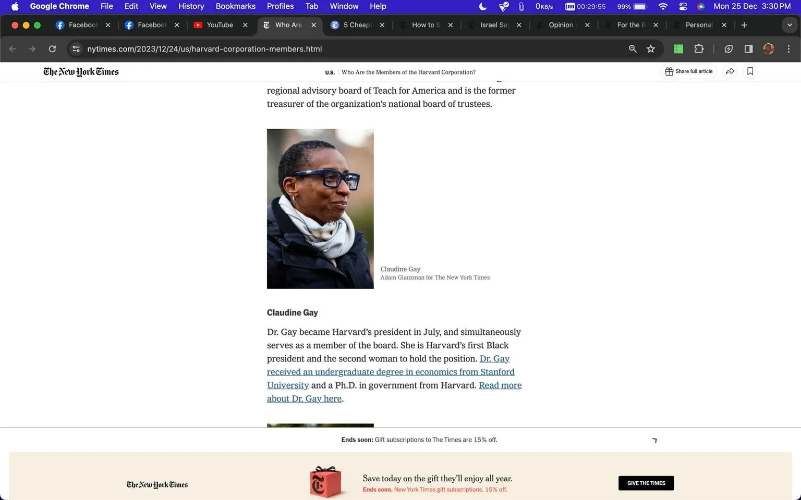The image size is (801, 500).
Task: Expand the tab search dropdown
Action: click(790, 25)
